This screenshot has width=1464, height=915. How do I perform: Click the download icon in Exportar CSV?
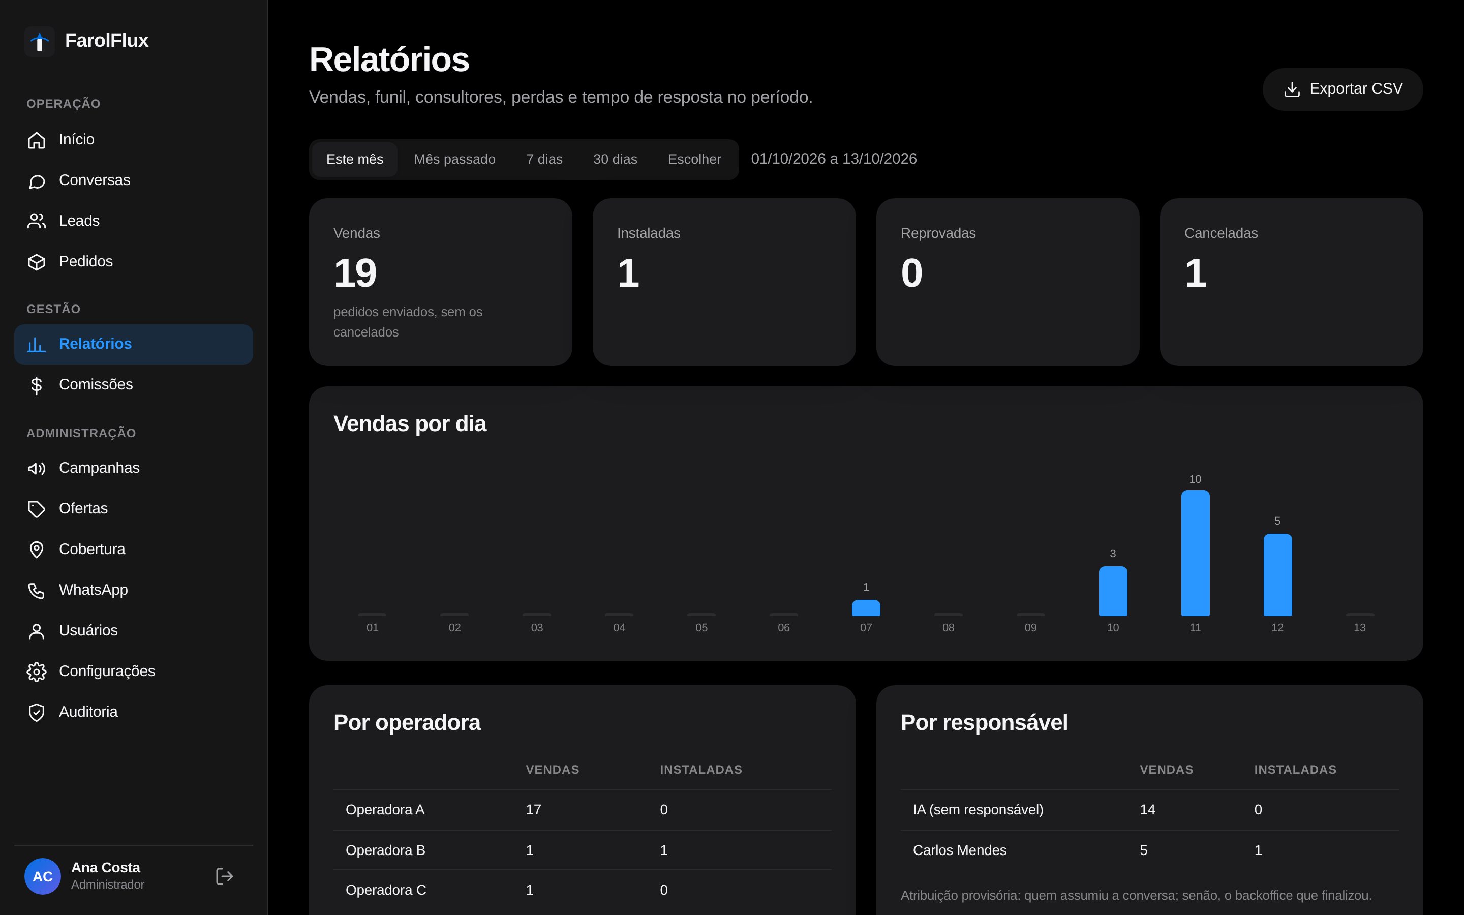pyautogui.click(x=1292, y=89)
